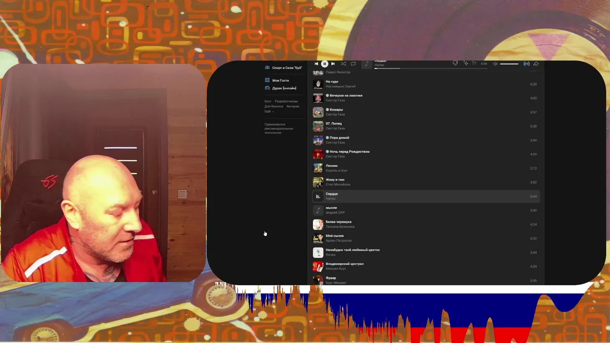Click the Мой сынок album cover

[318, 238]
